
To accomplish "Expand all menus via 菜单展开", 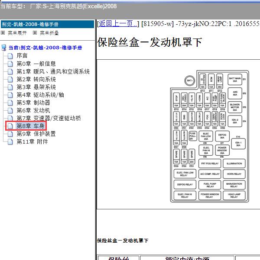I will pyautogui.click(x=17, y=33).
